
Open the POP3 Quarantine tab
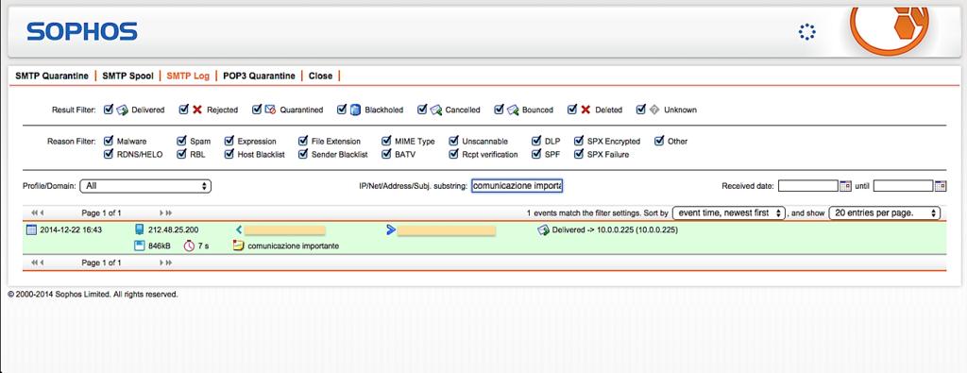(259, 76)
